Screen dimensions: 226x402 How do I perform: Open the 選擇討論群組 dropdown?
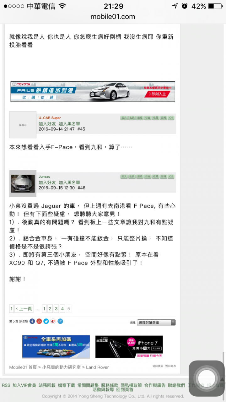tap(156, 323)
